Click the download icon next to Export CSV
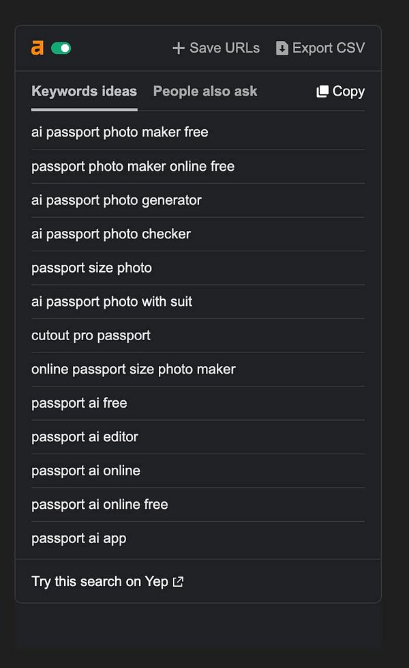409x668 pixels. [x=280, y=48]
